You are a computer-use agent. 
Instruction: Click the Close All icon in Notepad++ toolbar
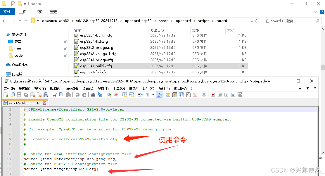39,95
